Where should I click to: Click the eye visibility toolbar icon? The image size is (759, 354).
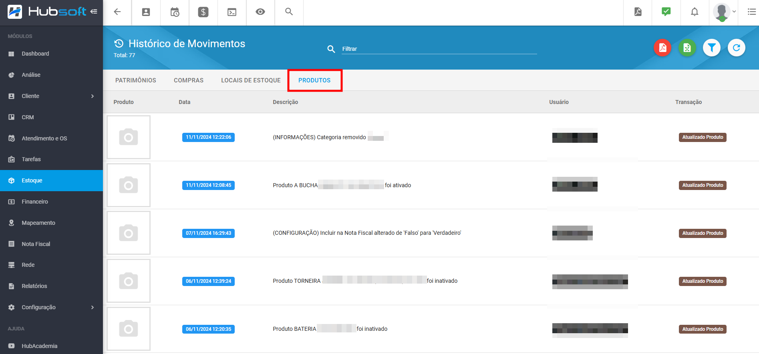point(260,12)
